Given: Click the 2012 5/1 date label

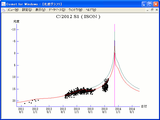Looking at the screenshot, I should coord(49,110).
